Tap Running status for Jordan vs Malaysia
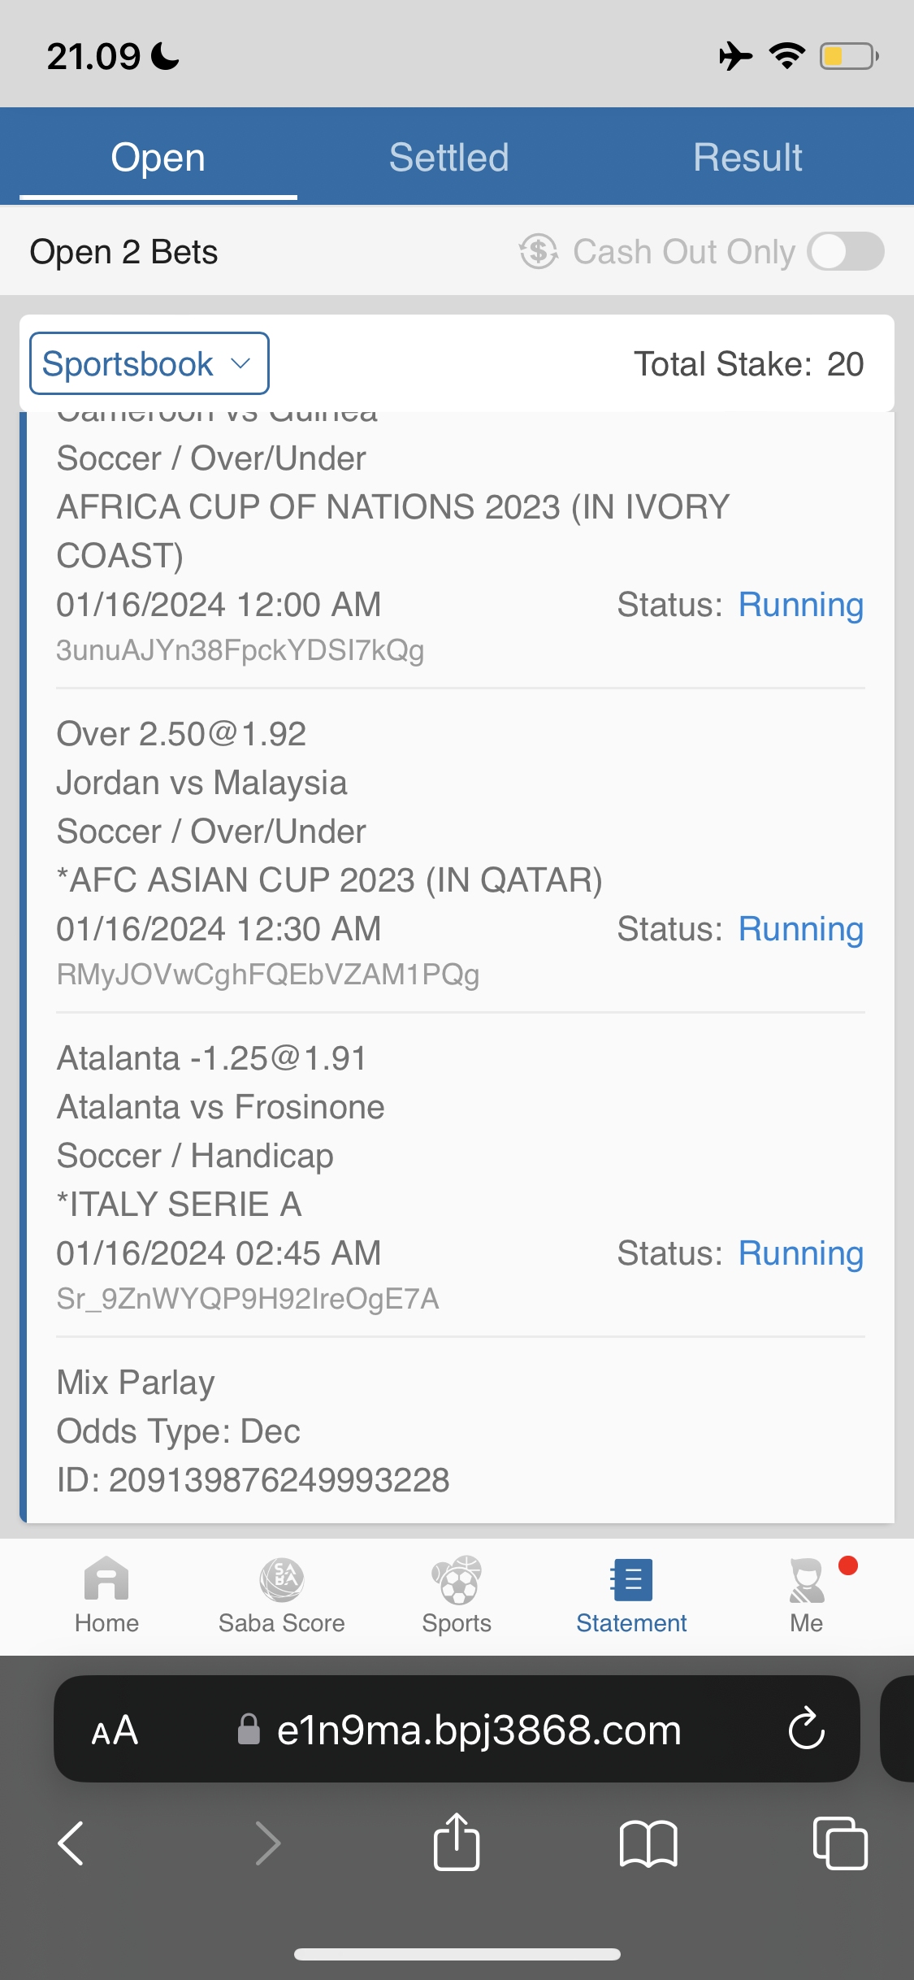The width and height of the screenshot is (914, 1980). (x=800, y=929)
